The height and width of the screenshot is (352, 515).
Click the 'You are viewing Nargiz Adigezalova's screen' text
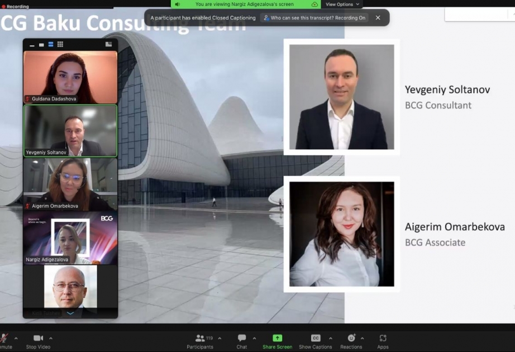tap(244, 4)
